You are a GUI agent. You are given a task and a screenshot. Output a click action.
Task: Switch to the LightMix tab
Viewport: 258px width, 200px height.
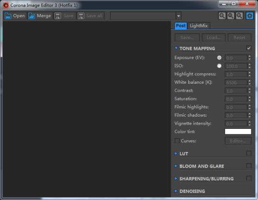coord(198,26)
